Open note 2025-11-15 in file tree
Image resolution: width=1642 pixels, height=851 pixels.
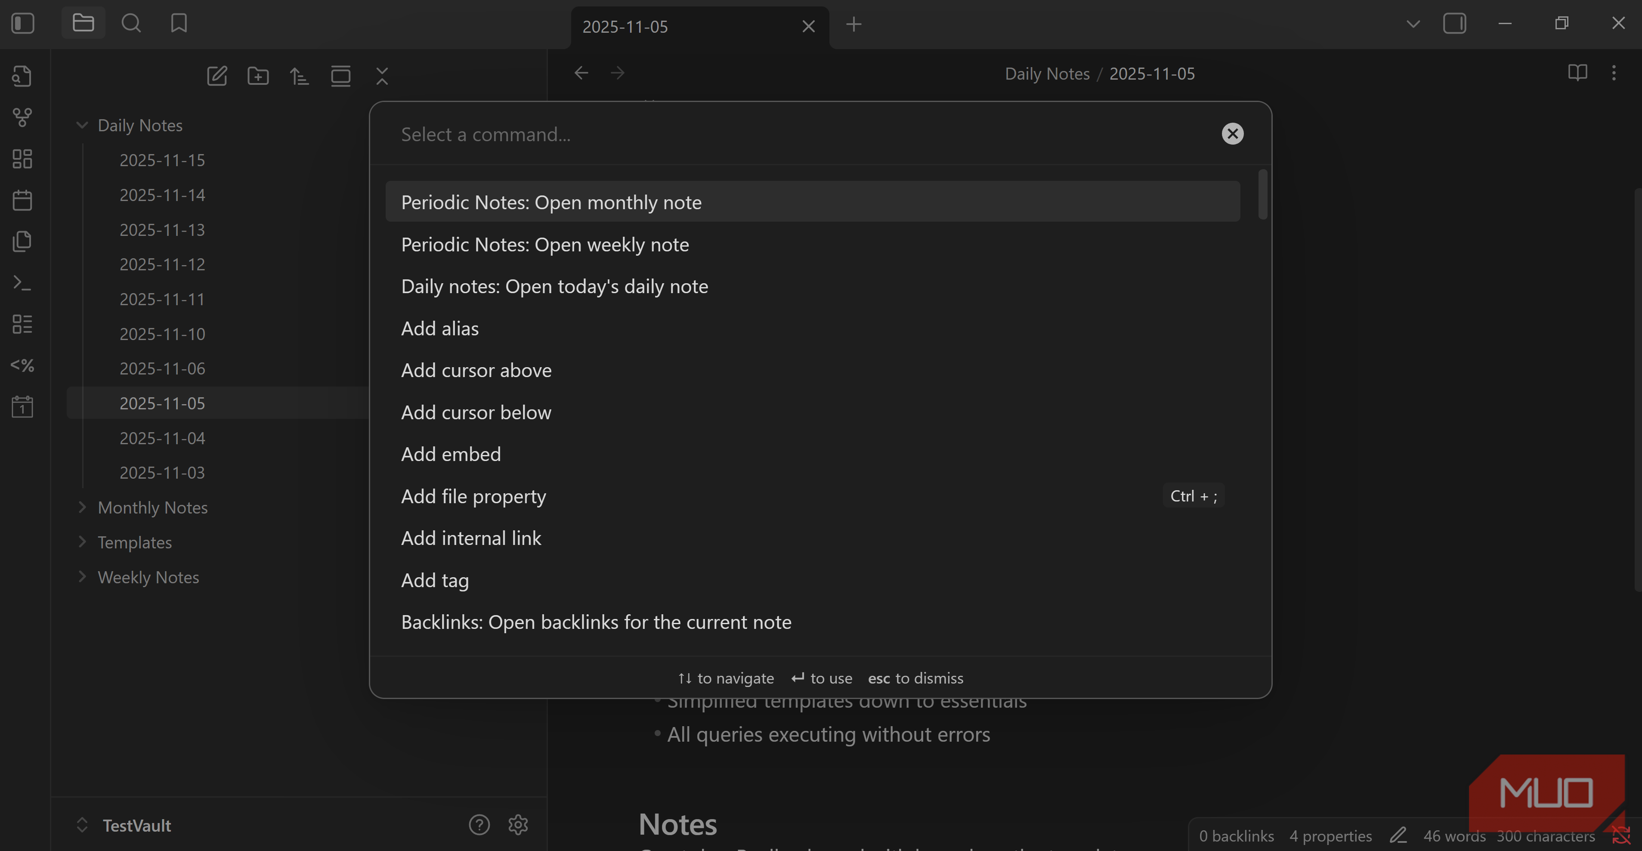tap(162, 160)
